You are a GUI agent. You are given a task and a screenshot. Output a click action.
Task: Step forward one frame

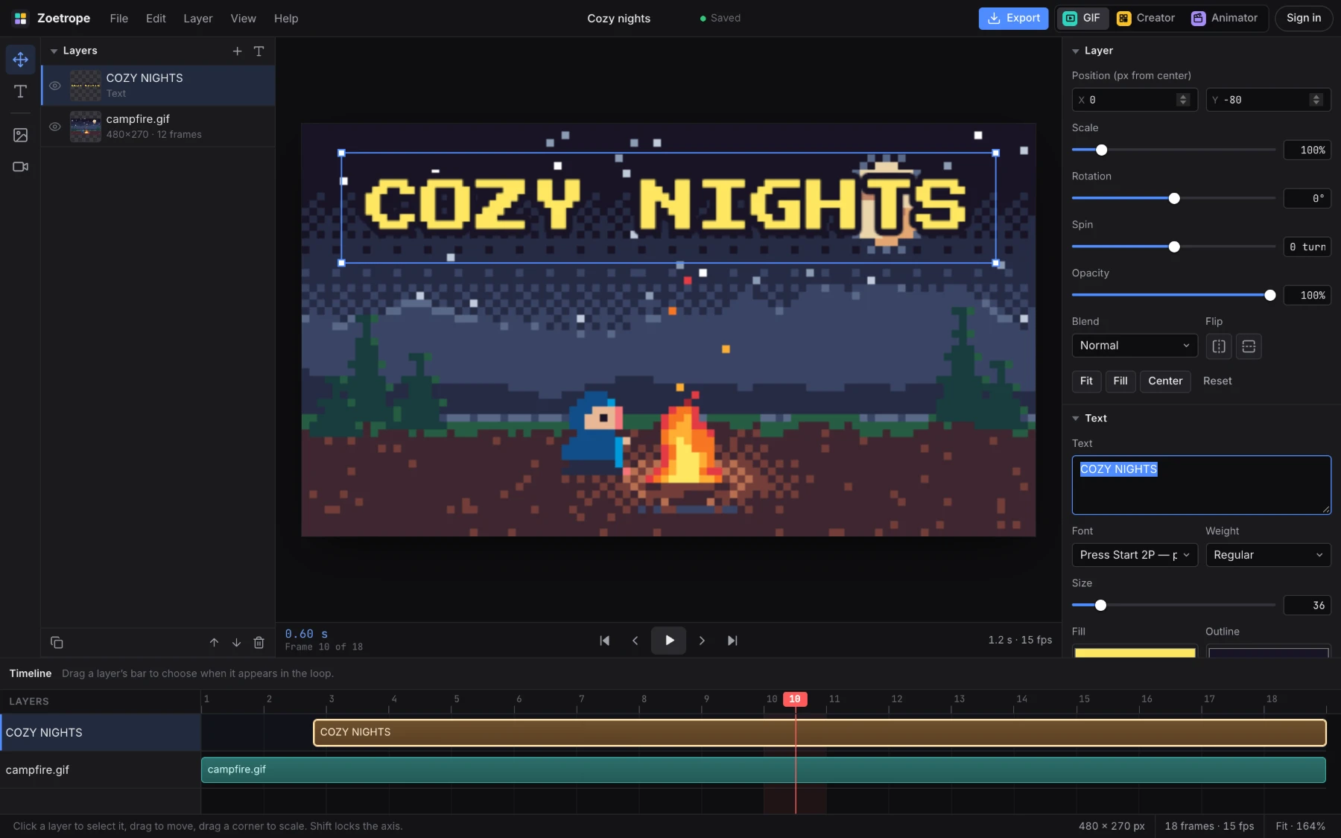tap(702, 641)
